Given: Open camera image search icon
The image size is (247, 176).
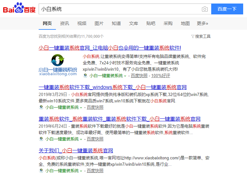Looking at the screenshot, I should [205, 9].
